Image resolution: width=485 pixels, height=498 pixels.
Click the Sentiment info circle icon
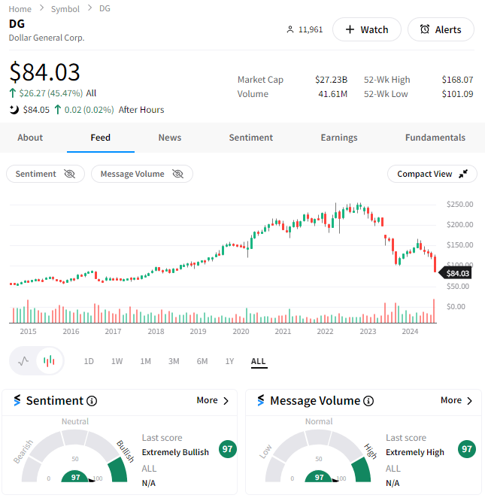[x=92, y=401]
